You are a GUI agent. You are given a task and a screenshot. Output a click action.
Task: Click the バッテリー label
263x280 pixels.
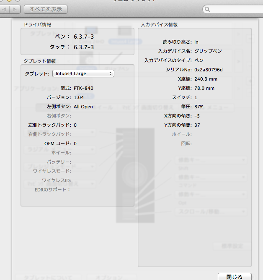[x=59, y=162]
